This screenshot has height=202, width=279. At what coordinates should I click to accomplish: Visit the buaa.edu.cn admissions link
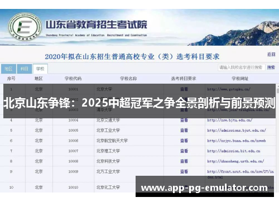coord(237,141)
